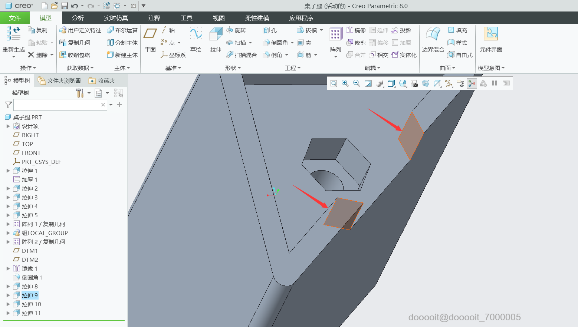Open the 柔性建模 ribbon tab

257,18
